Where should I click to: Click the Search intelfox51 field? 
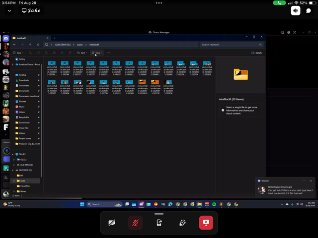pos(232,45)
